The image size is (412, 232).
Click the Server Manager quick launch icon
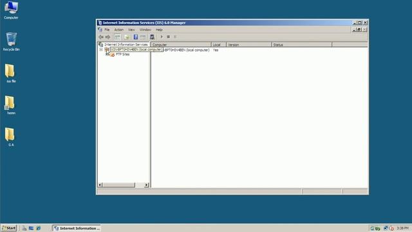[x=24, y=228]
